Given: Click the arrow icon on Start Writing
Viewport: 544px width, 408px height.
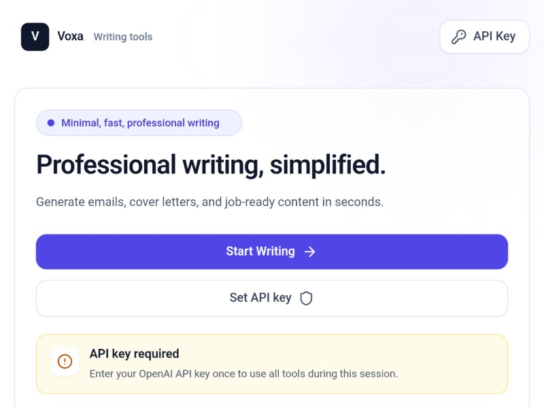Looking at the screenshot, I should coord(310,252).
